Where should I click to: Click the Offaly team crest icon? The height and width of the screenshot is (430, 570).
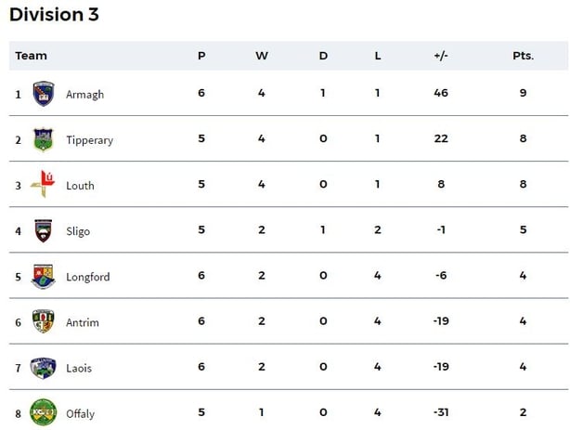pyautogui.click(x=44, y=412)
